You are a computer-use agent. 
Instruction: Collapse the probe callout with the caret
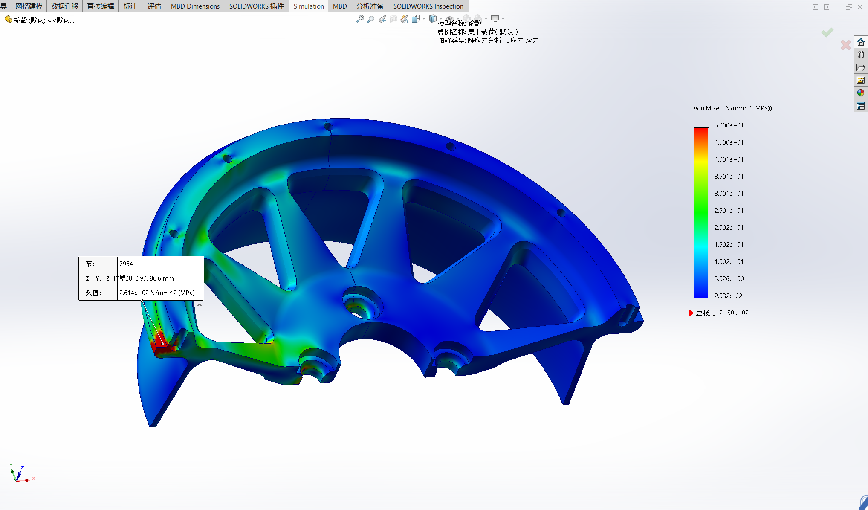pos(200,305)
